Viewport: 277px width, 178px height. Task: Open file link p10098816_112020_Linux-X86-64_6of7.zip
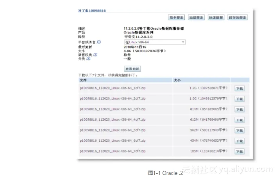113,141
